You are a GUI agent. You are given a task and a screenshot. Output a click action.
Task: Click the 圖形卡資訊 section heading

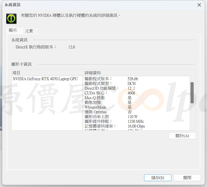21,64
